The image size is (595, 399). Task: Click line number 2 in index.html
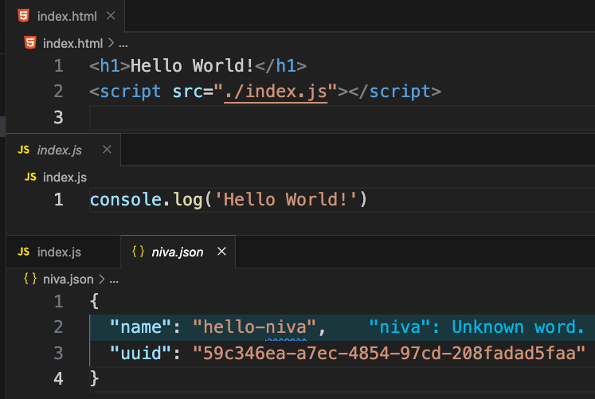(x=58, y=92)
